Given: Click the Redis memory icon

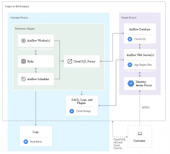Looking at the screenshot, I should (x=24, y=61).
